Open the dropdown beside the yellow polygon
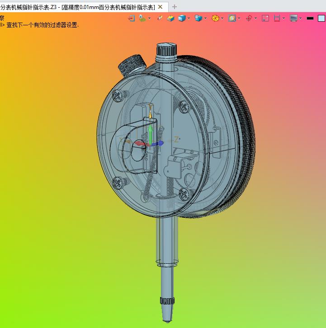The width and height of the screenshot is (326, 328). point(222,19)
